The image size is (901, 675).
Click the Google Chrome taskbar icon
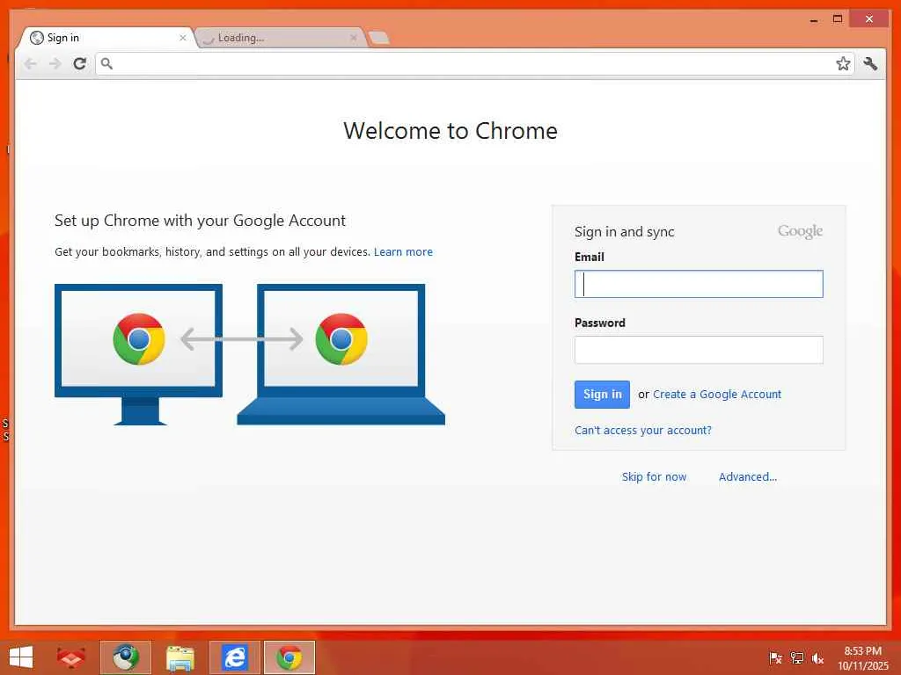pos(289,657)
